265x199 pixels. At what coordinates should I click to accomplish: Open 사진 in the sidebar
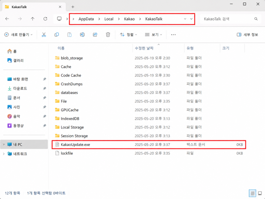point(14,107)
